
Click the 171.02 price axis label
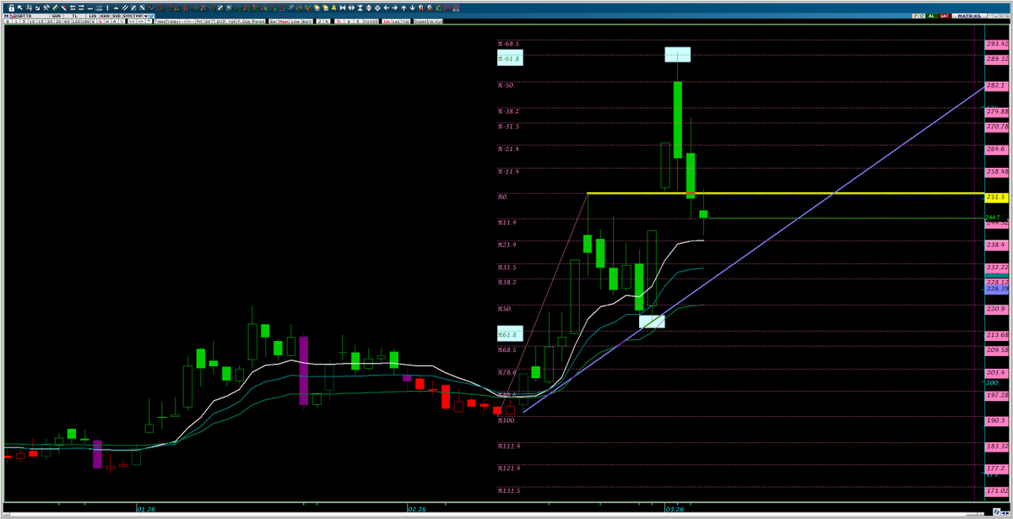pos(998,490)
